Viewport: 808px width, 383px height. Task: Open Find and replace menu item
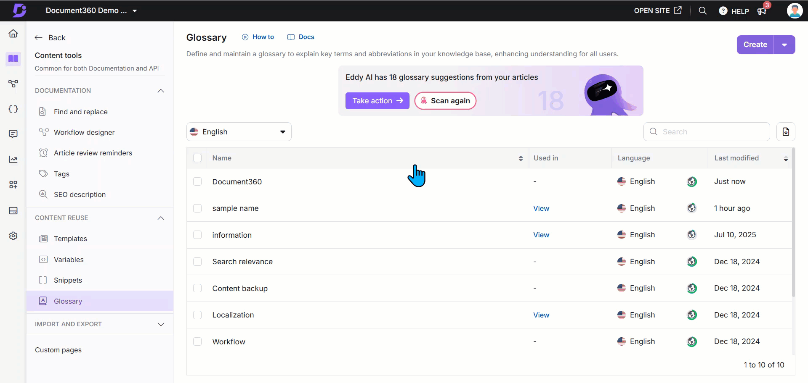(x=100, y=112)
